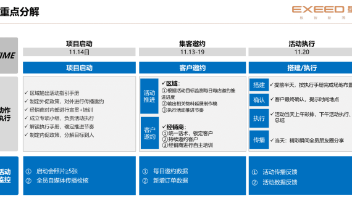This screenshot has width=352, height=222.
Task: Click the black 项目启动 column title
Action: [79, 44]
